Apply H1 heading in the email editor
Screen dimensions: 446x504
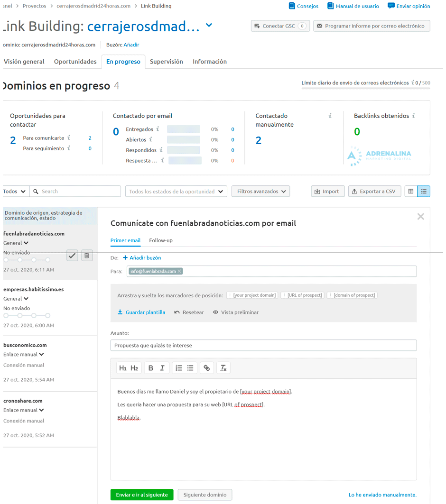click(x=123, y=367)
